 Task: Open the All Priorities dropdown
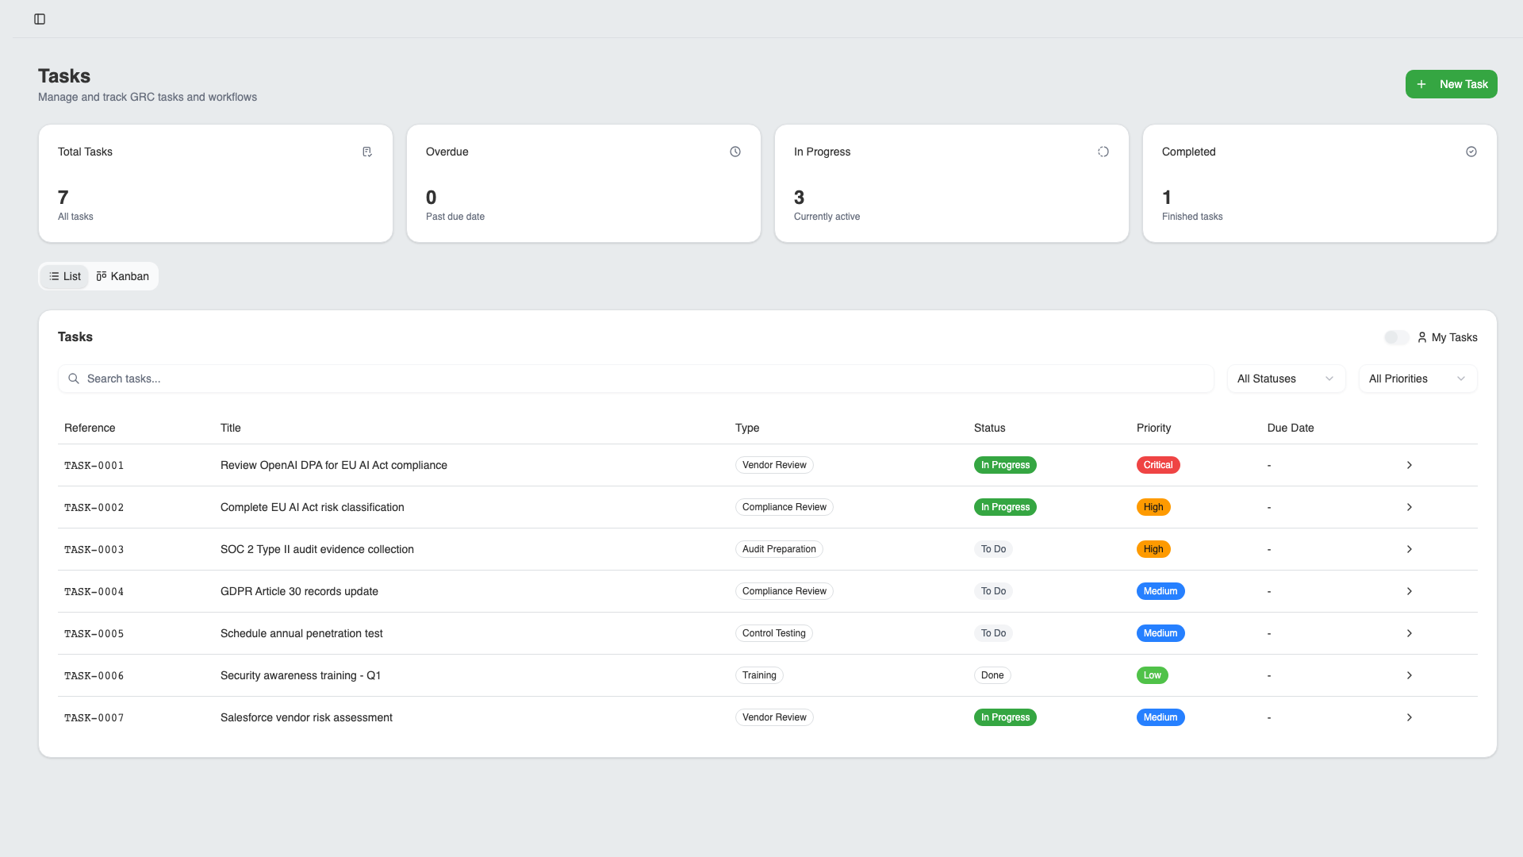click(1418, 379)
